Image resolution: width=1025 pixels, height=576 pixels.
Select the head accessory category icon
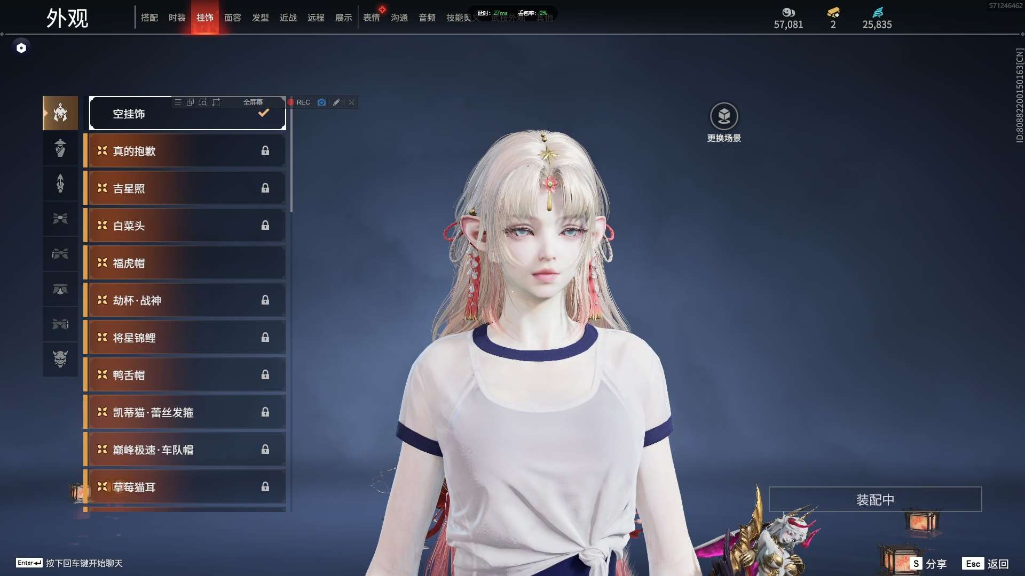60,113
